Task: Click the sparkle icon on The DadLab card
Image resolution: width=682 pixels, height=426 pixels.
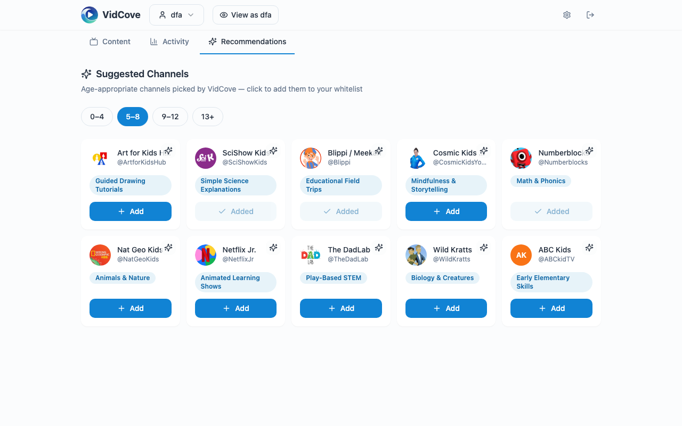Action: [379, 248]
